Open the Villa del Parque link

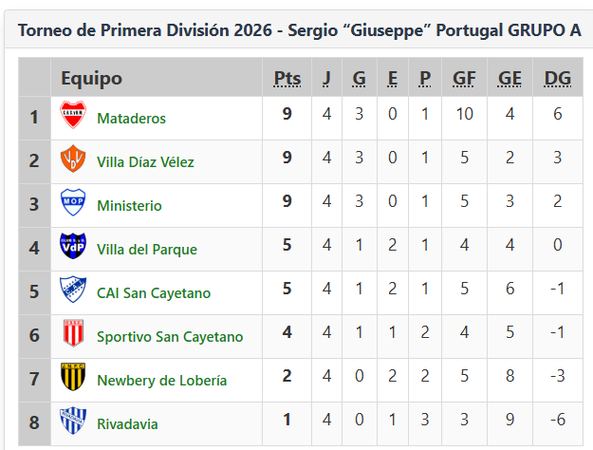[147, 250]
